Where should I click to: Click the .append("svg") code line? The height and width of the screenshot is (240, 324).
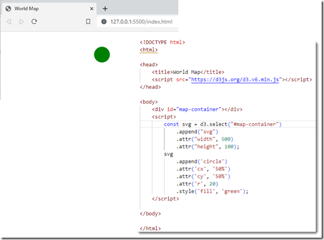click(197, 132)
